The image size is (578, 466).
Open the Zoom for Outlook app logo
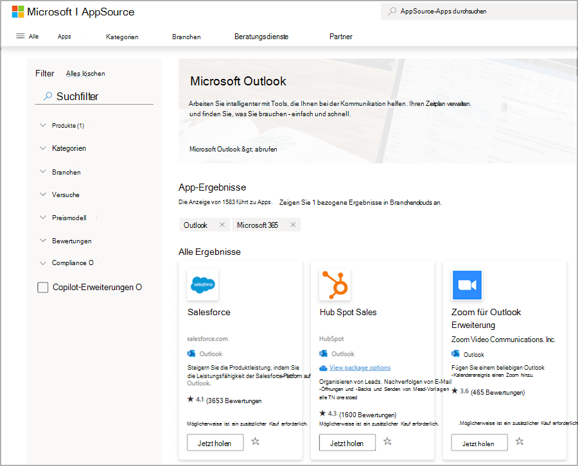pos(467,285)
